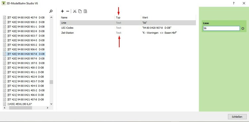Cut selection with the scissors icon
The width and height of the screenshot is (249, 122).
point(75,11)
